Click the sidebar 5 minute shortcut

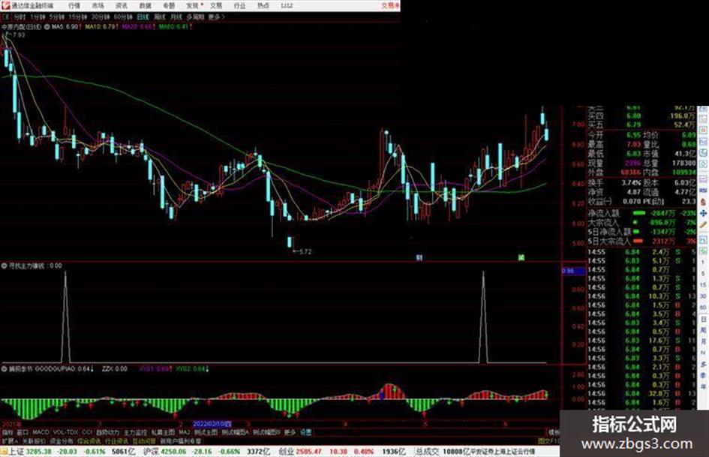[703, 274]
